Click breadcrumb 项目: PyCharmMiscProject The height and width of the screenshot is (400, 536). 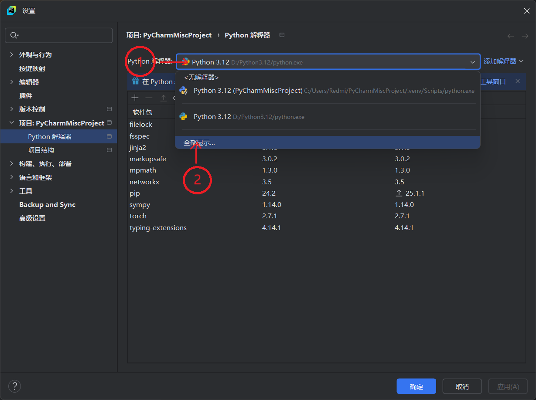coord(169,35)
